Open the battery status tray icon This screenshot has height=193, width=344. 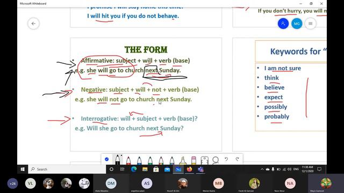[x=278, y=169]
